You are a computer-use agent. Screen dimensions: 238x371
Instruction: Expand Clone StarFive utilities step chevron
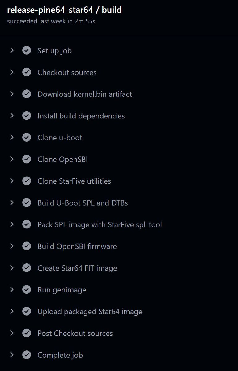(12, 181)
